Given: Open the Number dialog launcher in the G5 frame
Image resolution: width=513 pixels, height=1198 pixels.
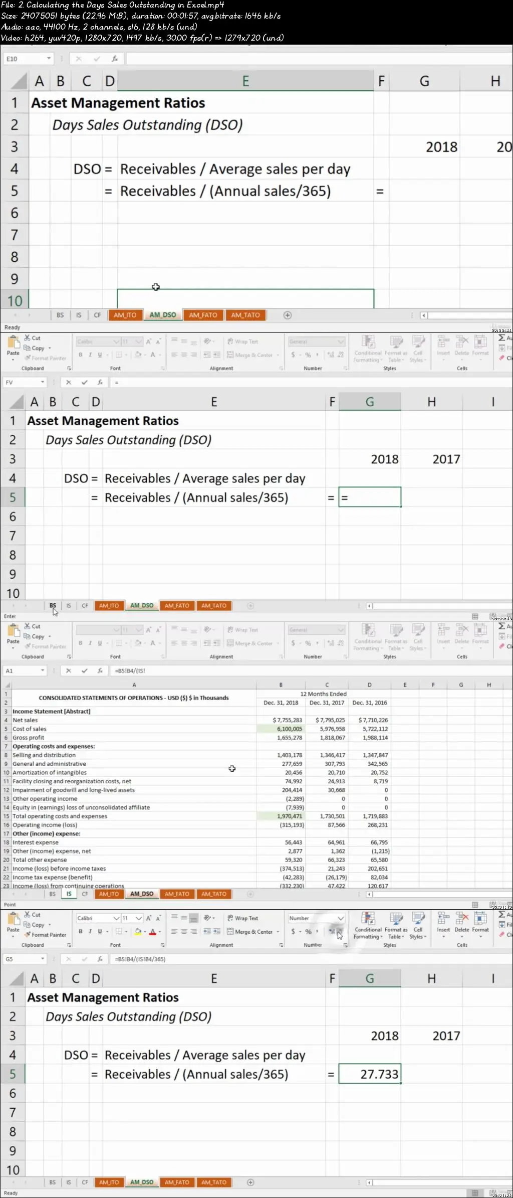Looking at the screenshot, I should point(346,945).
